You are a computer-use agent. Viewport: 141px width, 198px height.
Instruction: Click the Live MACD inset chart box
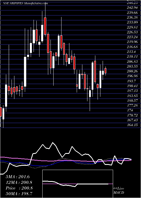tap(78, 184)
